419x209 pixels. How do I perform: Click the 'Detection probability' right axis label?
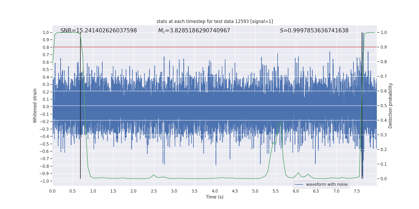390,106
